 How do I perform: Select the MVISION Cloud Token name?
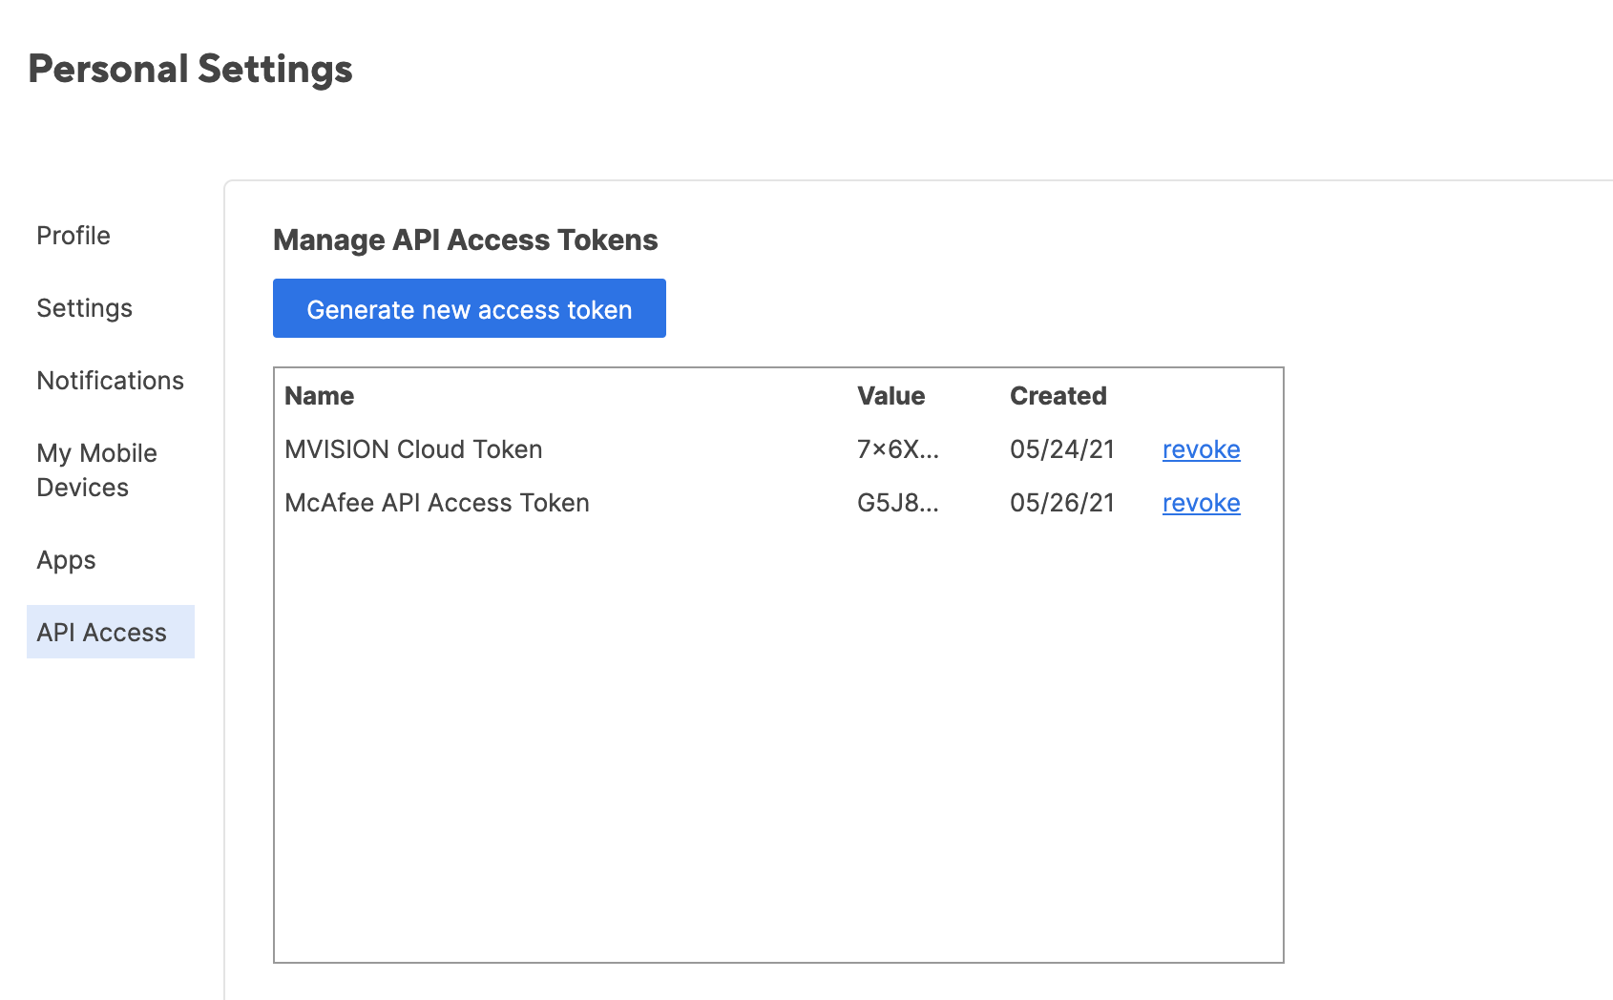pos(413,449)
